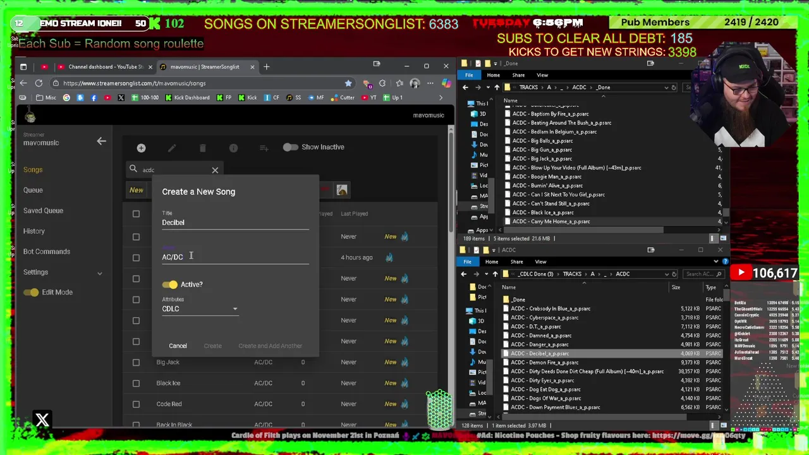Click the refresh icon in ACDC Explorer address bar
The height and width of the screenshot is (455, 809).
pyautogui.click(x=674, y=274)
